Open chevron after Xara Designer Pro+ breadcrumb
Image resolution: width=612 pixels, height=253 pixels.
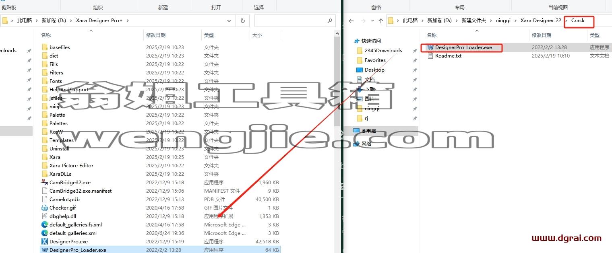coord(128,21)
